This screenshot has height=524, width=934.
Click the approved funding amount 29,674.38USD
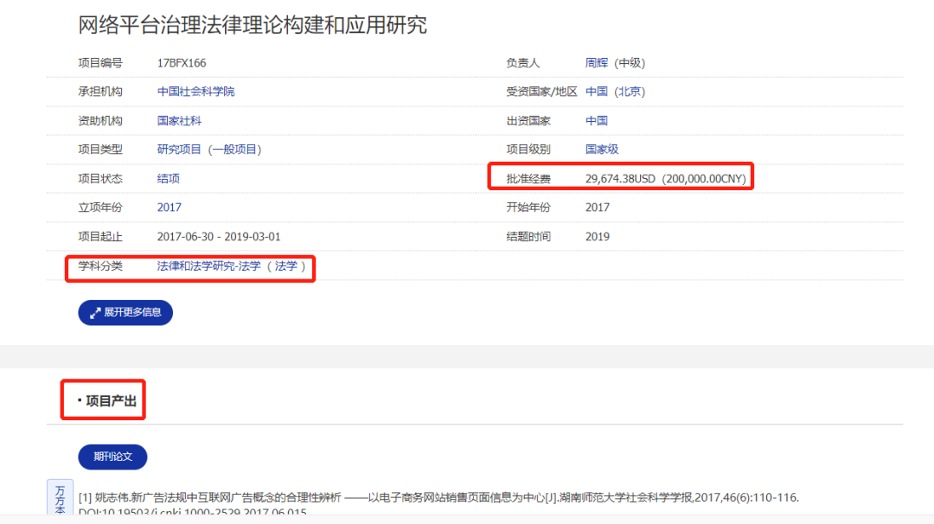[x=620, y=179]
